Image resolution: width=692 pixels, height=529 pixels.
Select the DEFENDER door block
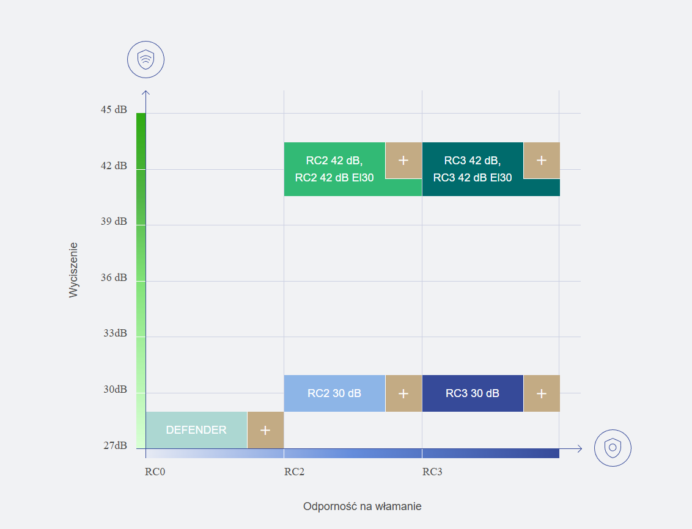(196, 430)
